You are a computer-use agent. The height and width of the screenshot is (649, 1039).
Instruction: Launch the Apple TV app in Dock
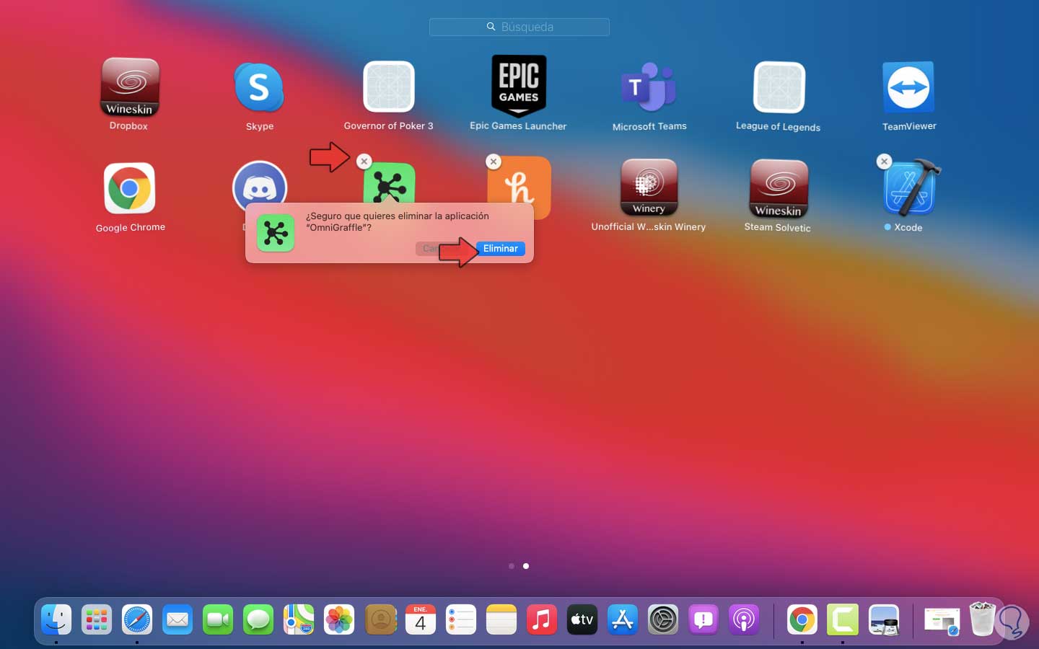click(x=582, y=619)
